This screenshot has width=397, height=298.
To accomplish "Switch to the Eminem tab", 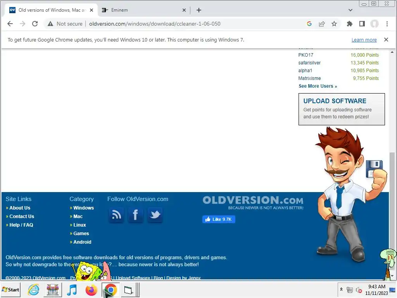I will (143, 10).
